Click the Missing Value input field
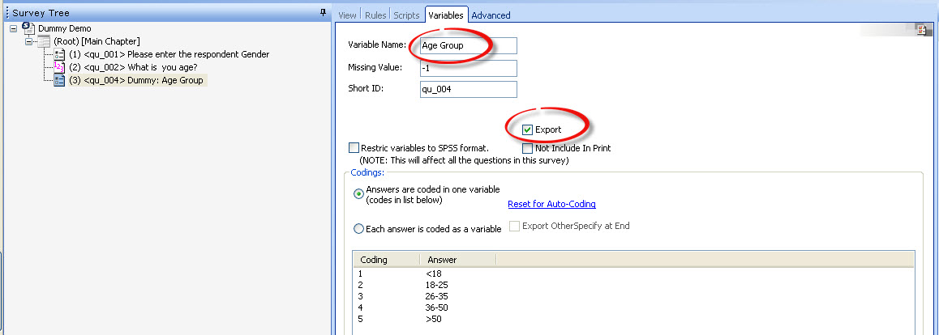 click(469, 68)
